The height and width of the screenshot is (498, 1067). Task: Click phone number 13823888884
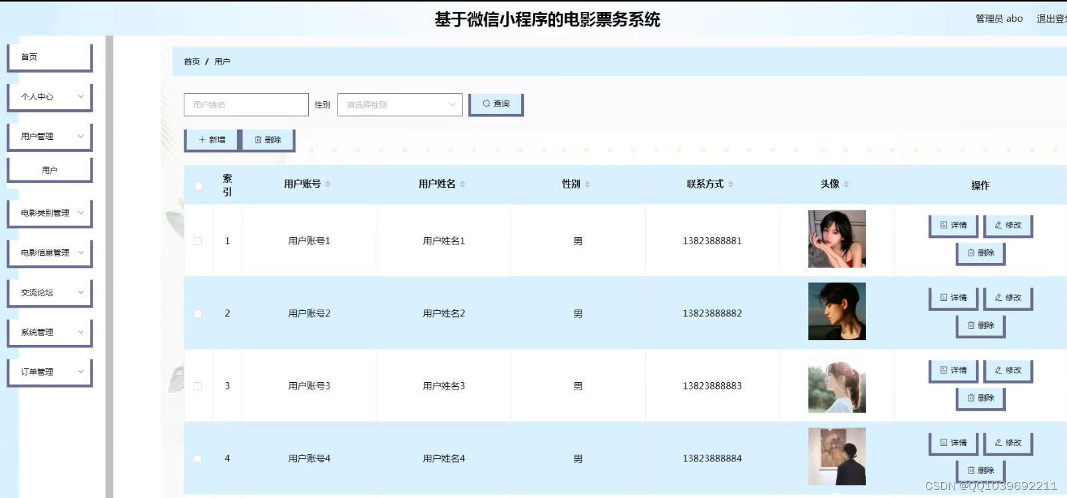tap(712, 459)
